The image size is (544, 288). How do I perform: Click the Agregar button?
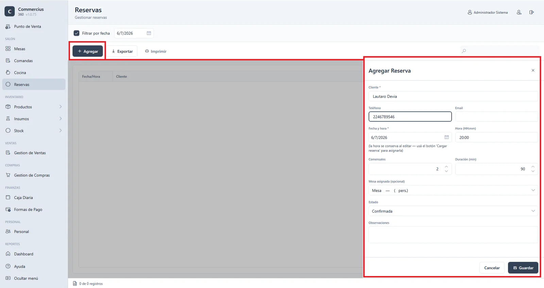(x=88, y=51)
